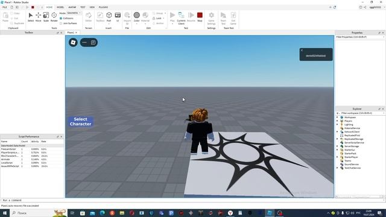Expand the StarterPlayer node
Viewport: 386px width, 217px height.
(338, 157)
